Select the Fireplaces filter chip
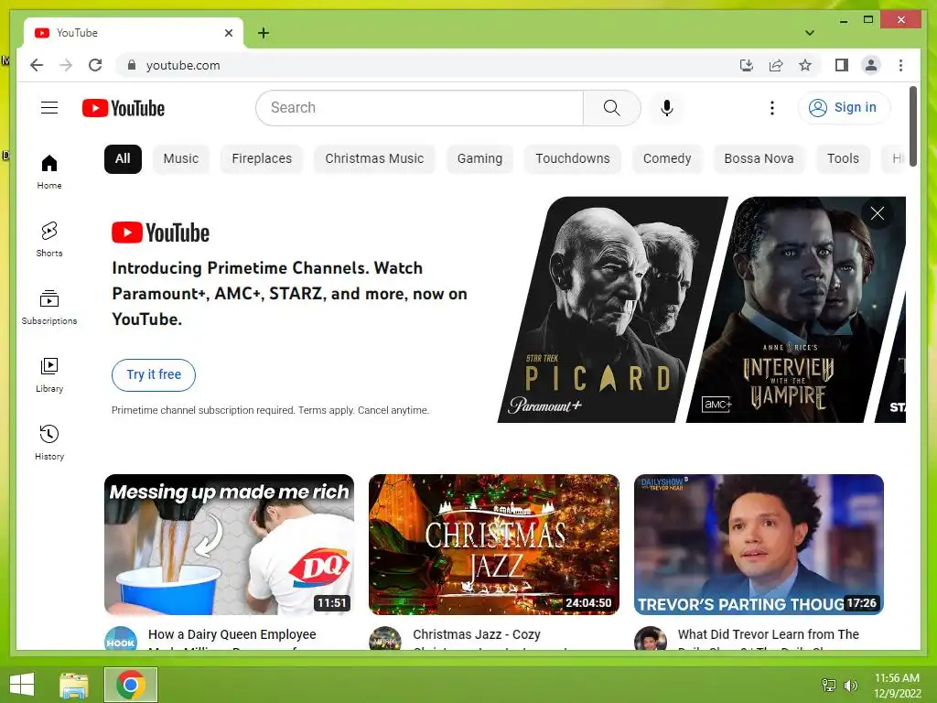 pos(262,159)
